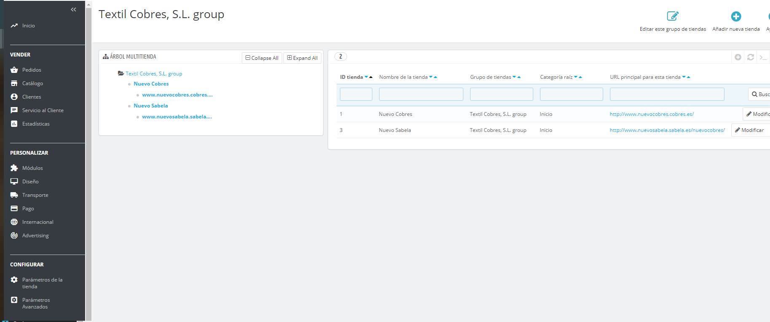Select Nuevo Sabela in shop tree

click(x=151, y=106)
